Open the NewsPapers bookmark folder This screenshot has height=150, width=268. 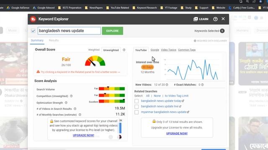pyautogui.click(x=94, y=7)
